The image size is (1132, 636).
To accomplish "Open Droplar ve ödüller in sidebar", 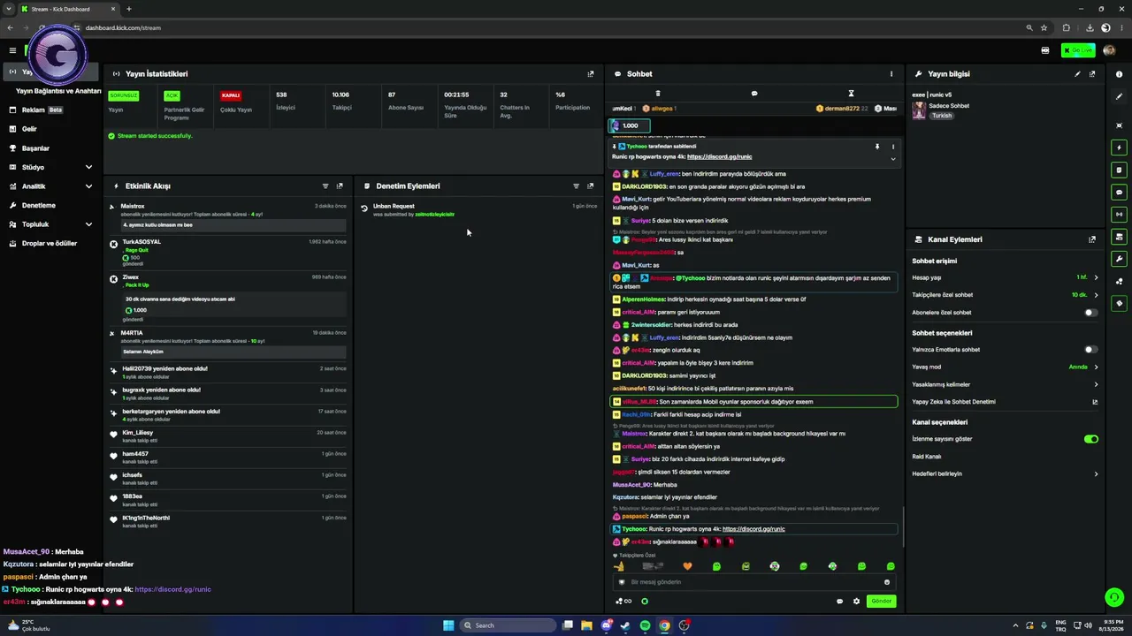I will [49, 244].
